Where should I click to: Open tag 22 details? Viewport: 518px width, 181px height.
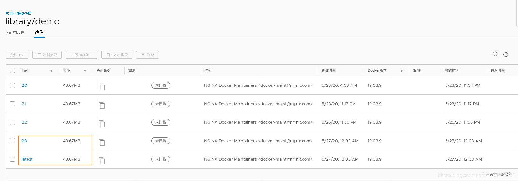tap(24, 122)
